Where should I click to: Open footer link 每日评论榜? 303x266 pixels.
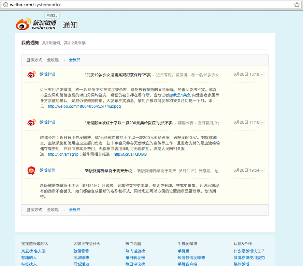[135, 264]
